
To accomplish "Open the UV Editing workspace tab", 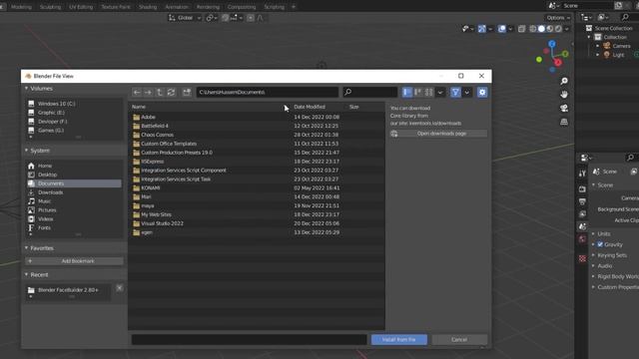I will 81,7.
